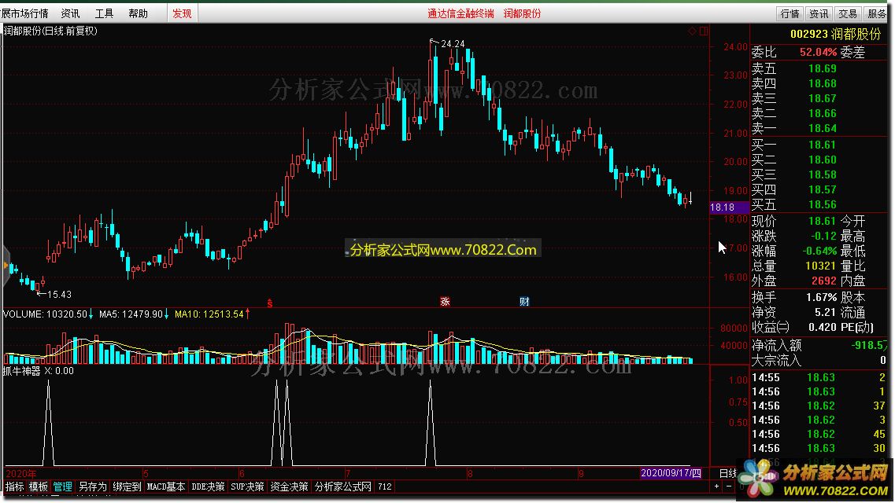The height and width of the screenshot is (503, 895).
Task: Click the 总量 value 10321
Action: tap(820, 266)
